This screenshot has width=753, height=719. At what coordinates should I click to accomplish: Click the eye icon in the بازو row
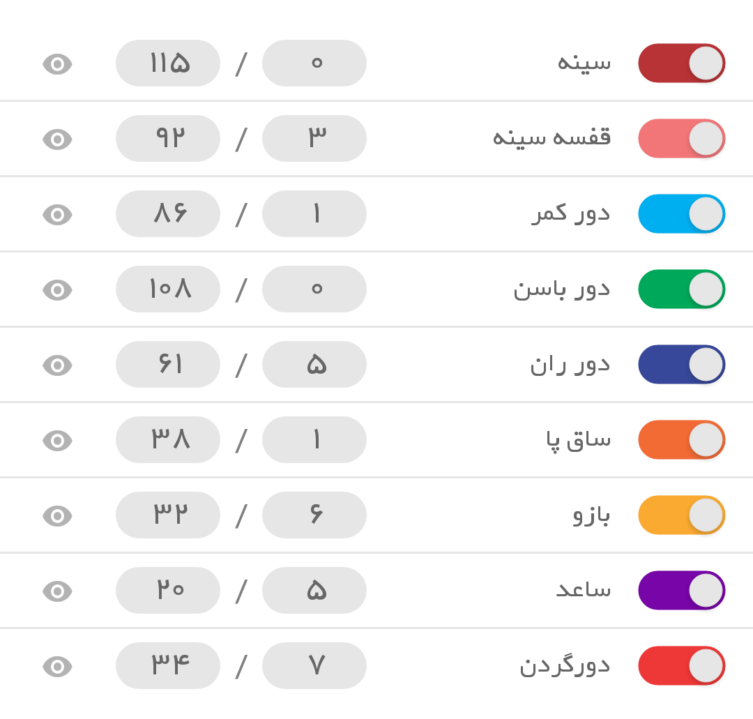click(57, 516)
